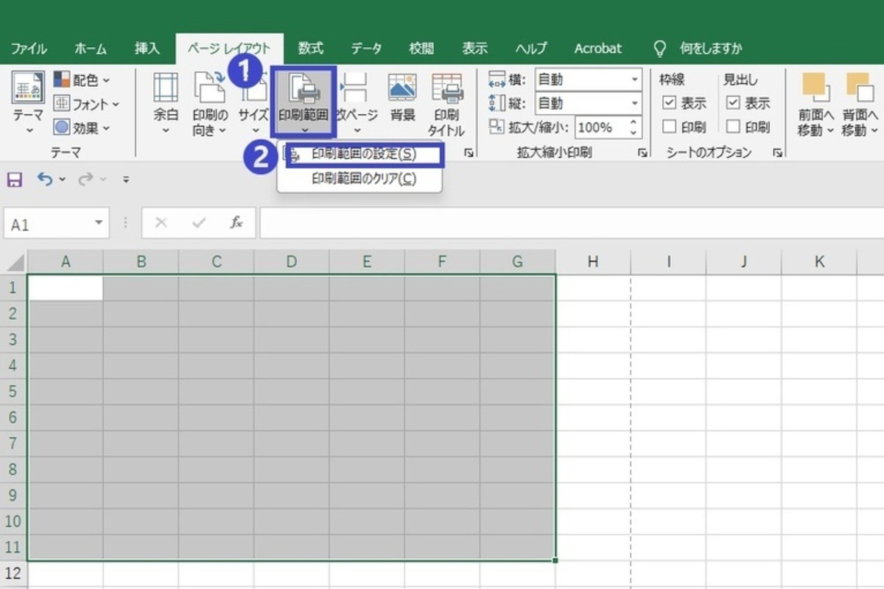Click the save icon in quick access toolbar
This screenshot has width=884, height=589.
tap(15, 179)
